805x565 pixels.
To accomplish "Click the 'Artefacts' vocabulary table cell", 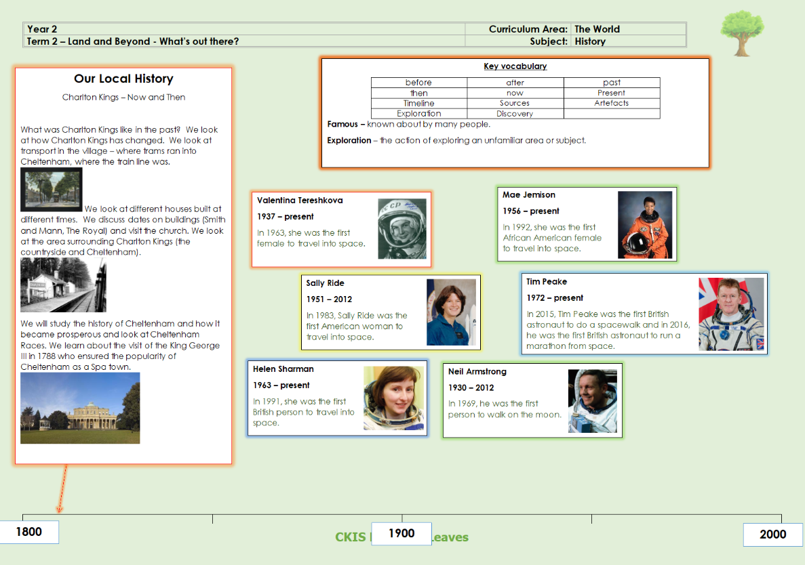I will 611,103.
